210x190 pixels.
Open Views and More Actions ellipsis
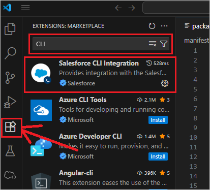[164, 26]
